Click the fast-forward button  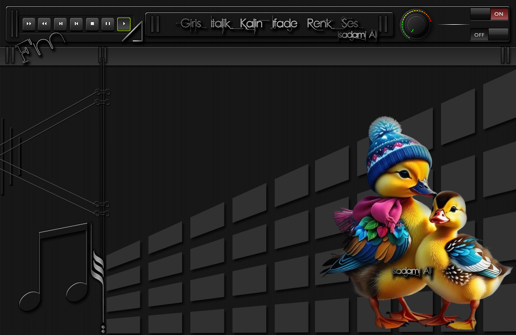pos(29,24)
